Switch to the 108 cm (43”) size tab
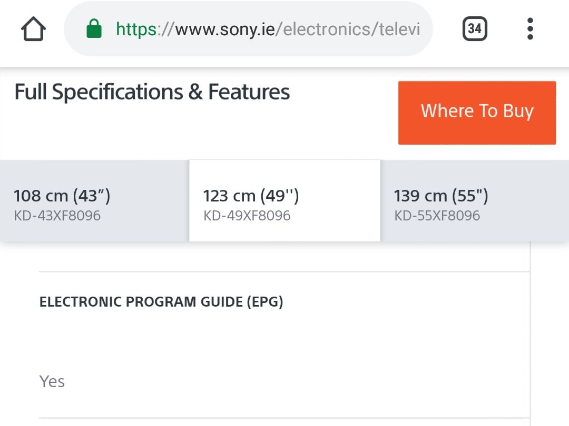569x426 pixels. coord(94,201)
